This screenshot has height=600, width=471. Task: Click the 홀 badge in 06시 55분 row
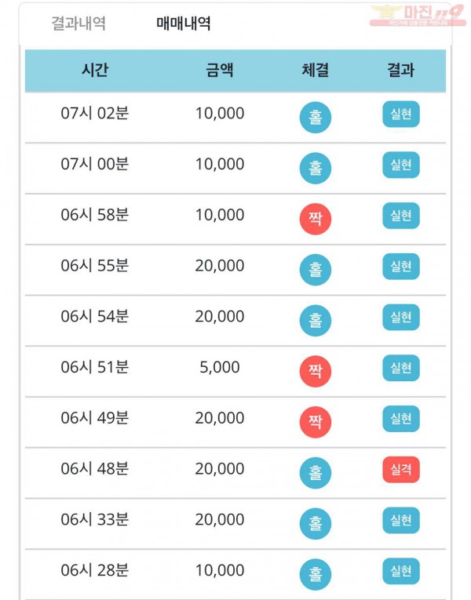pyautogui.click(x=315, y=270)
